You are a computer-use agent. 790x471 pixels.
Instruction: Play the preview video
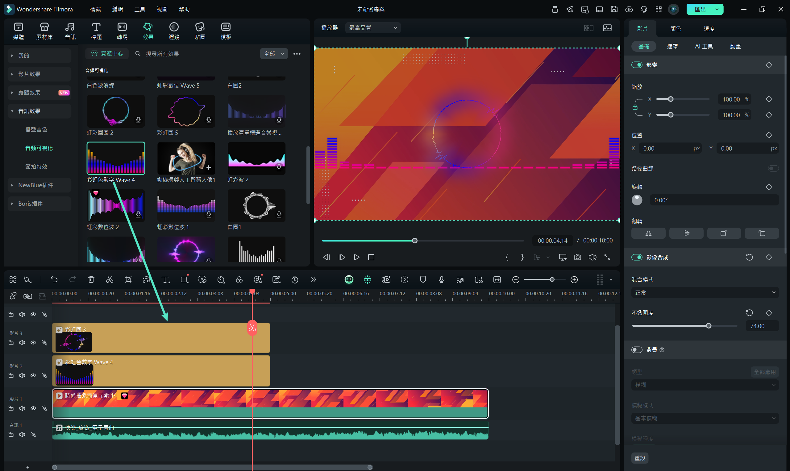pos(356,257)
